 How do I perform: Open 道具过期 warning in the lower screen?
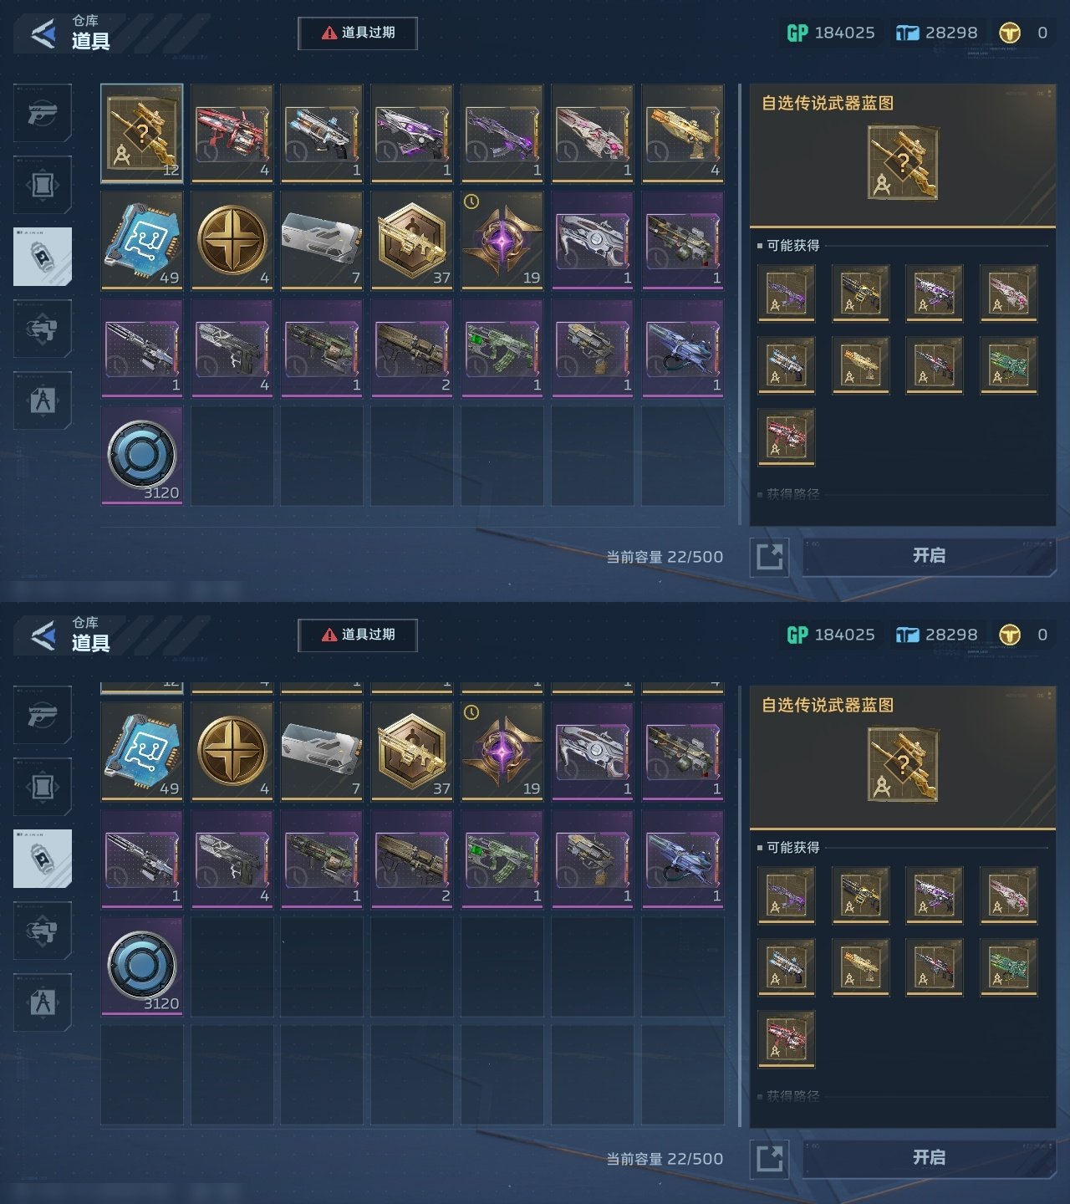[358, 635]
